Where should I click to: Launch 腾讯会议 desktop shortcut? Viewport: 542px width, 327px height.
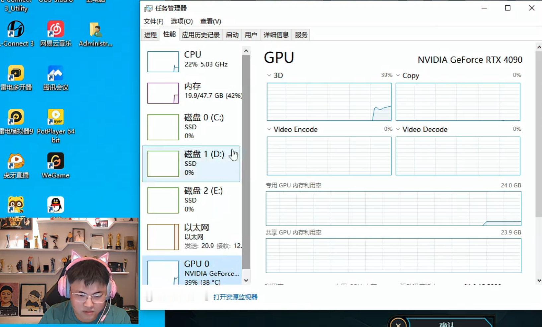tap(55, 78)
